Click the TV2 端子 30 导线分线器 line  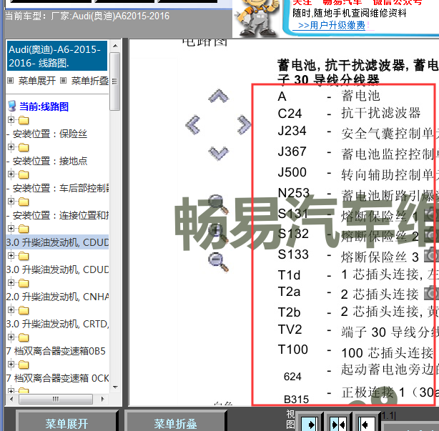(x=357, y=330)
